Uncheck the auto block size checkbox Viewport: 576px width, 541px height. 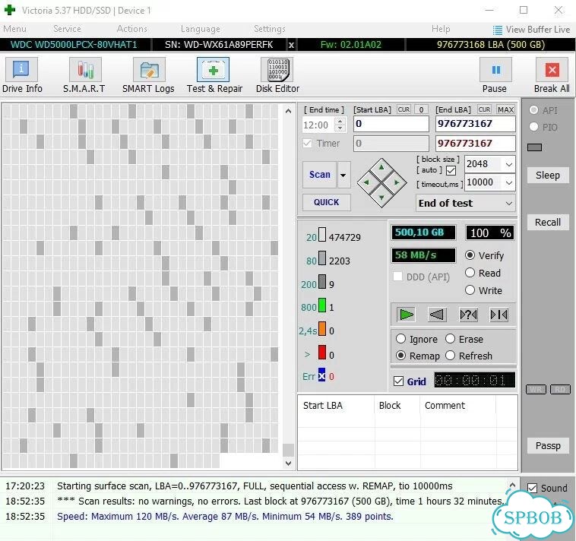click(451, 170)
